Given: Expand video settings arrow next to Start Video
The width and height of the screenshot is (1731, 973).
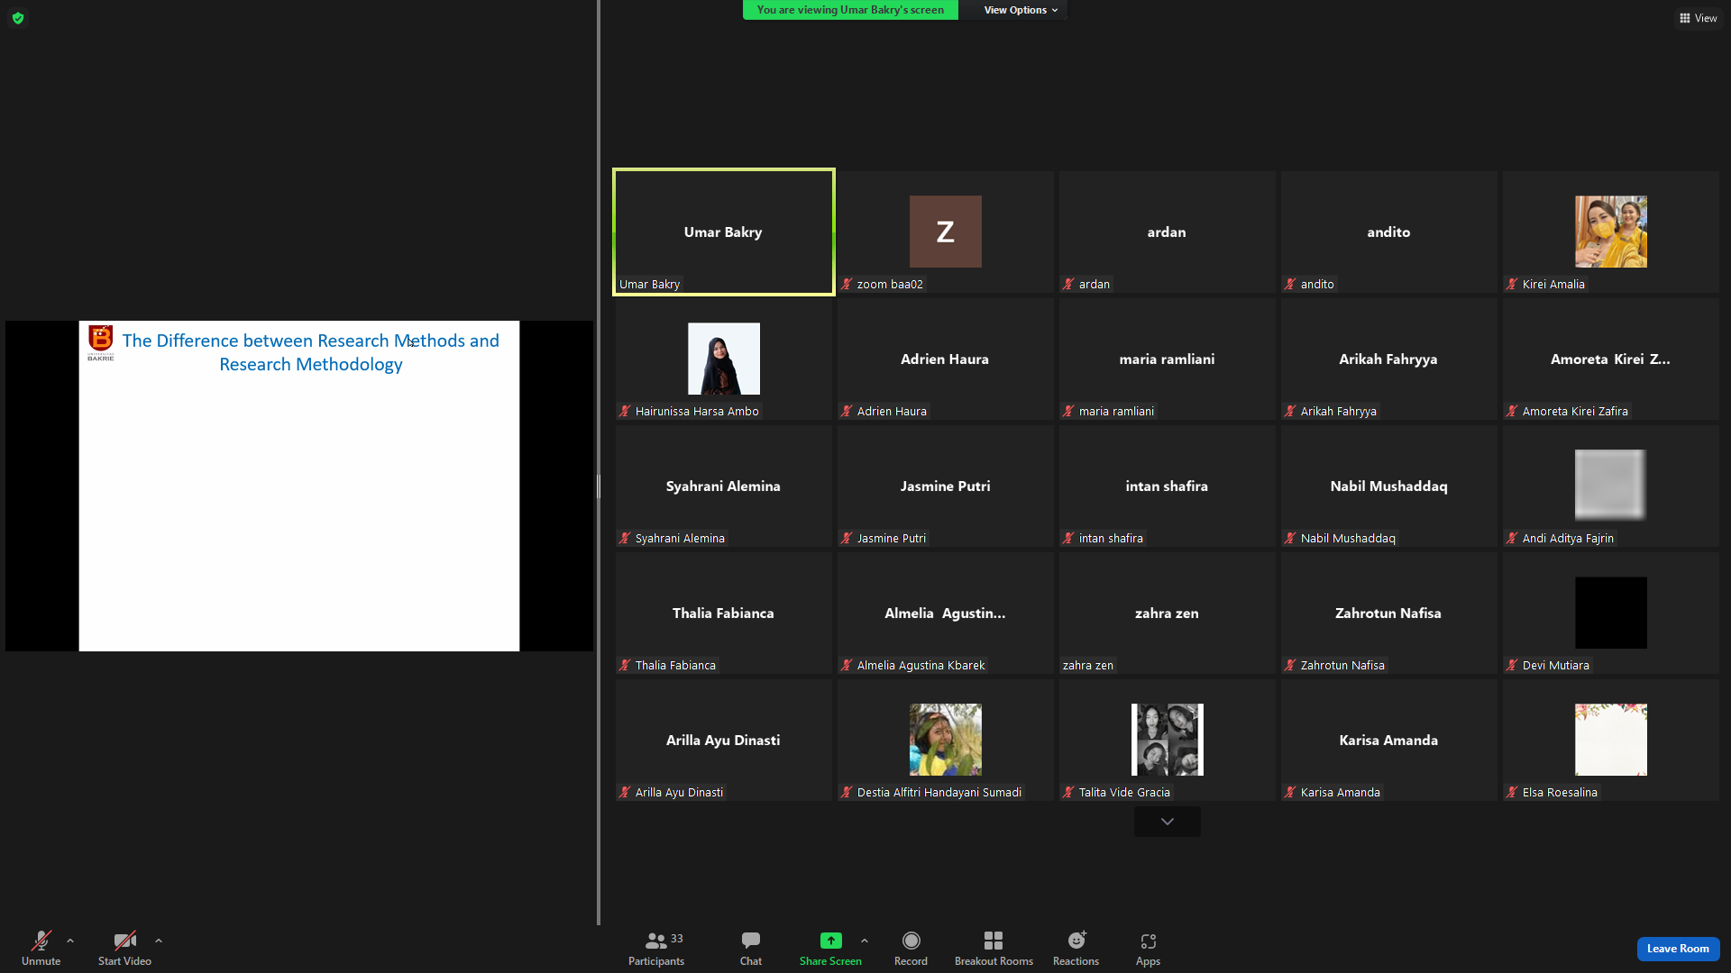Looking at the screenshot, I should pos(159,941).
